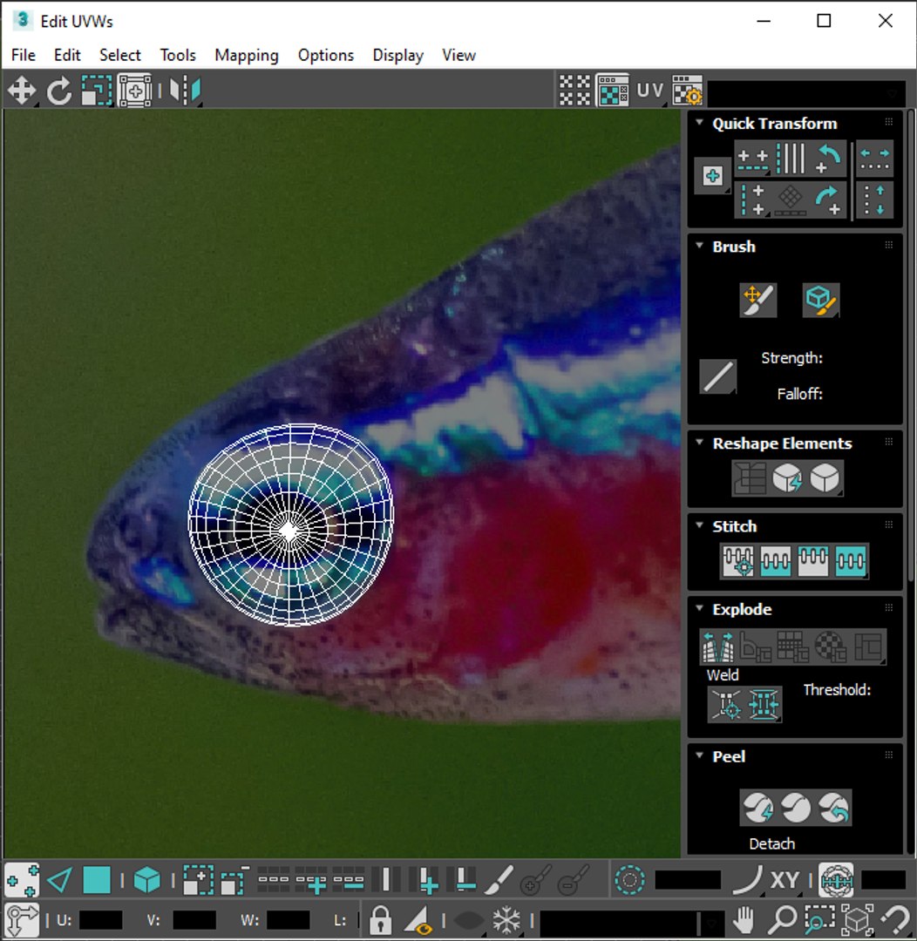Open the UV coordinate display flyout
The image size is (917, 941).
coord(649,91)
